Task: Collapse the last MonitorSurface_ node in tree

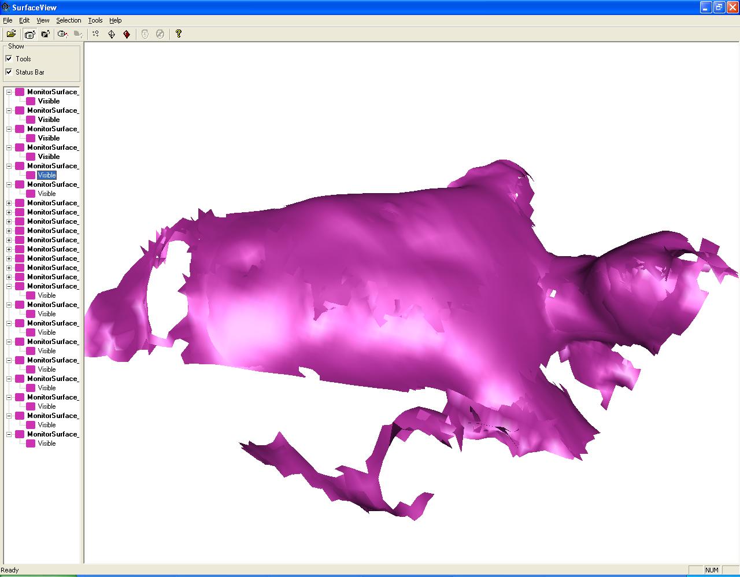Action: click(9, 434)
